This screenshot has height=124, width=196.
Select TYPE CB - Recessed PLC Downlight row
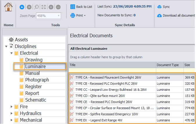click(x=132, y=84)
